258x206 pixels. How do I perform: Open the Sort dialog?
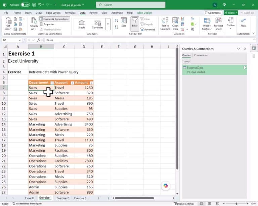point(124,22)
